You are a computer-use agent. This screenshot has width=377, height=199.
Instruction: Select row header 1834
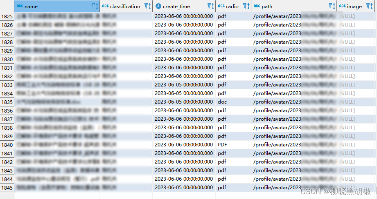7,93
